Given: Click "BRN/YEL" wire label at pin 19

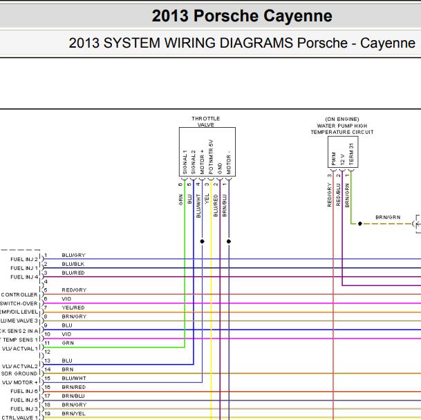Looking at the screenshot, I should pyautogui.click(x=73, y=414).
